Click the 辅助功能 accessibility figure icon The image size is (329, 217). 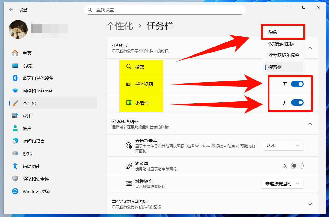[x=15, y=166]
